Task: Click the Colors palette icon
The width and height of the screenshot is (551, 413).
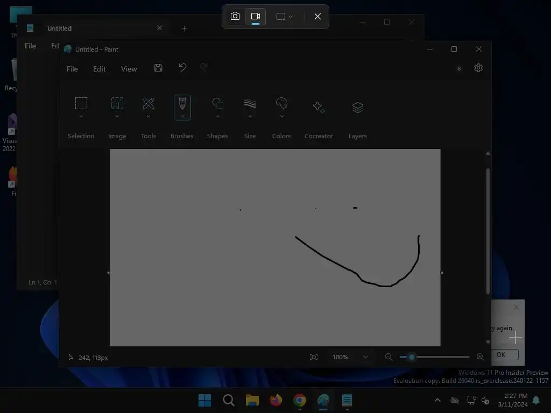Action: (281, 103)
